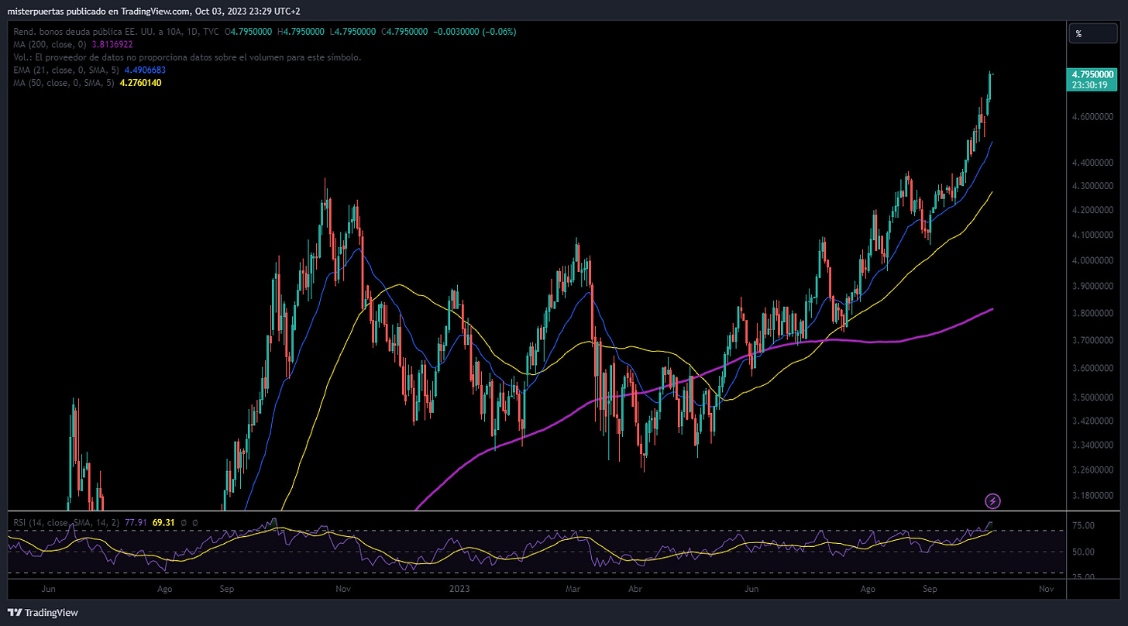
Task: Click the 3.3400000 price axis label
Action: coord(1092,445)
